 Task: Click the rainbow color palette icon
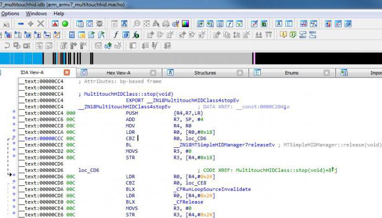(185, 24)
